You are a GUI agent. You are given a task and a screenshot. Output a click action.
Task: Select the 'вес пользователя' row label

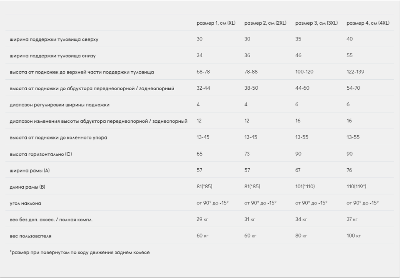click(30, 236)
